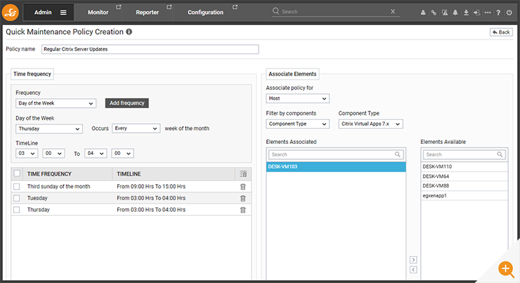Image resolution: width=520 pixels, height=283 pixels.
Task: Delete the Thursday frequency row
Action: 243,210
